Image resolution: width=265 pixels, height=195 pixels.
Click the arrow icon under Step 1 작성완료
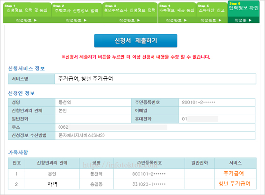click(x=36, y=20)
